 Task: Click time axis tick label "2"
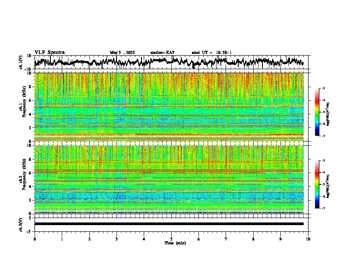89,239
